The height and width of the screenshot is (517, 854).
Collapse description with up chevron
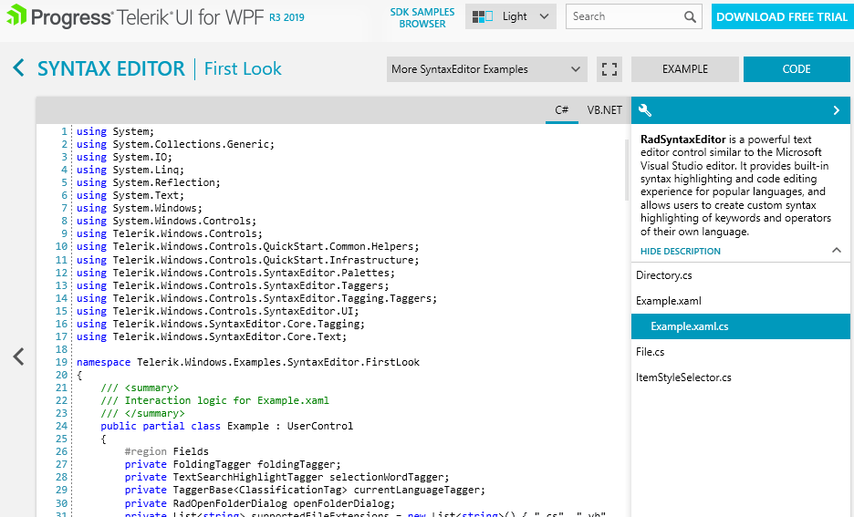tap(837, 251)
